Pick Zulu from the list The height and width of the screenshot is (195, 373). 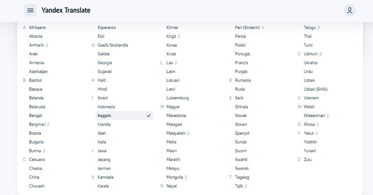(308, 160)
